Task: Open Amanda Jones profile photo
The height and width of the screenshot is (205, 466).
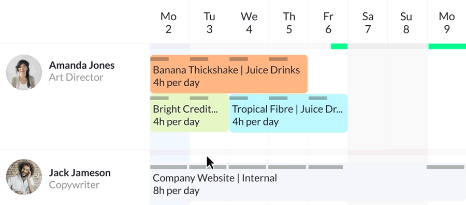Action: point(24,72)
